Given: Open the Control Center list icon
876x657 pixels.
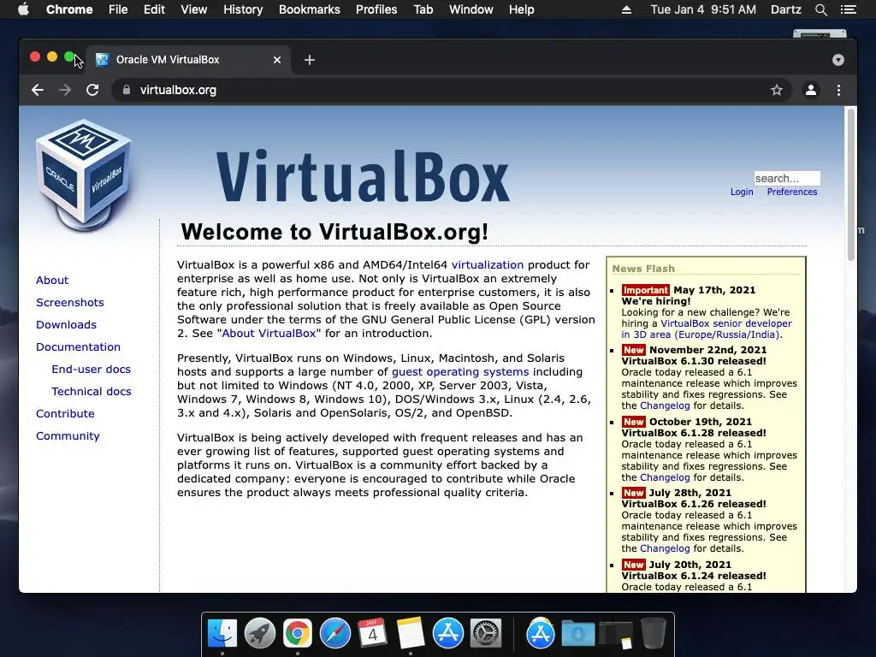Looking at the screenshot, I should [x=848, y=9].
